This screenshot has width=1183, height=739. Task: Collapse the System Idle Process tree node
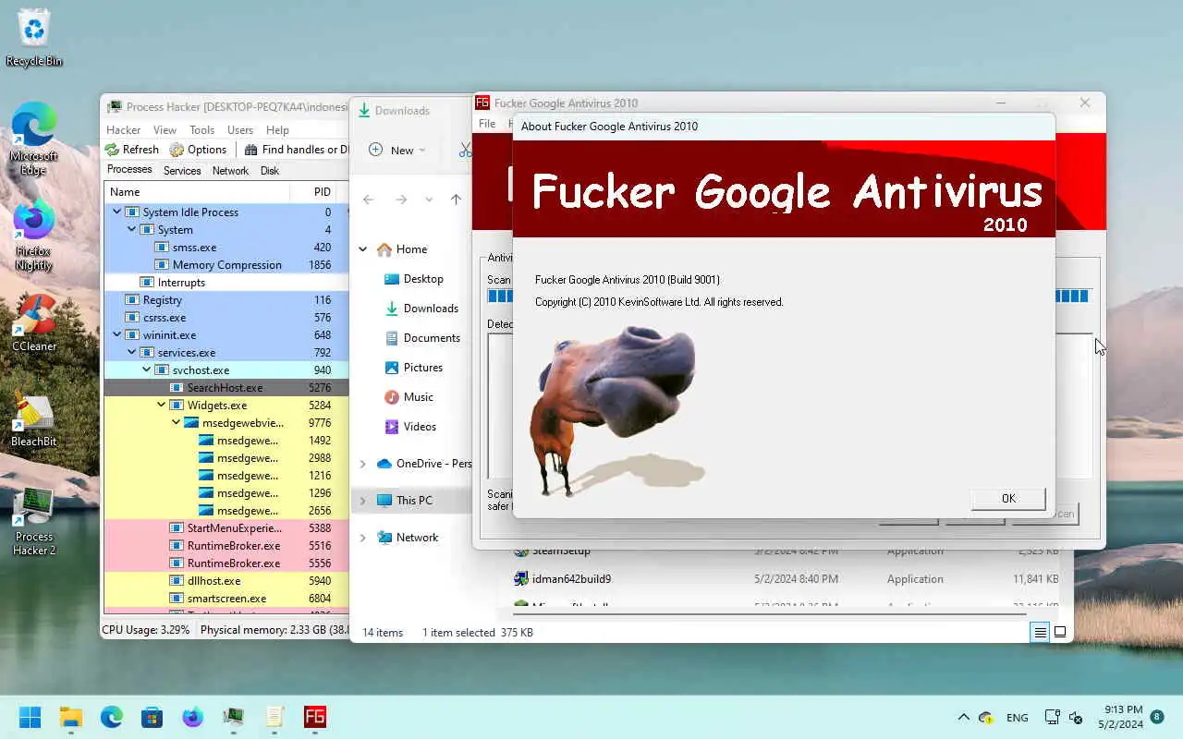pyautogui.click(x=116, y=212)
